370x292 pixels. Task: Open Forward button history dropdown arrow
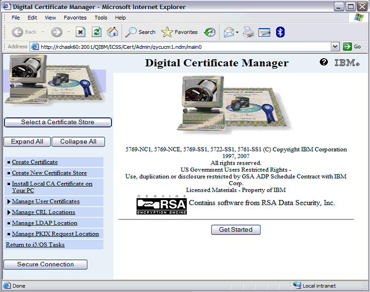(x=68, y=32)
